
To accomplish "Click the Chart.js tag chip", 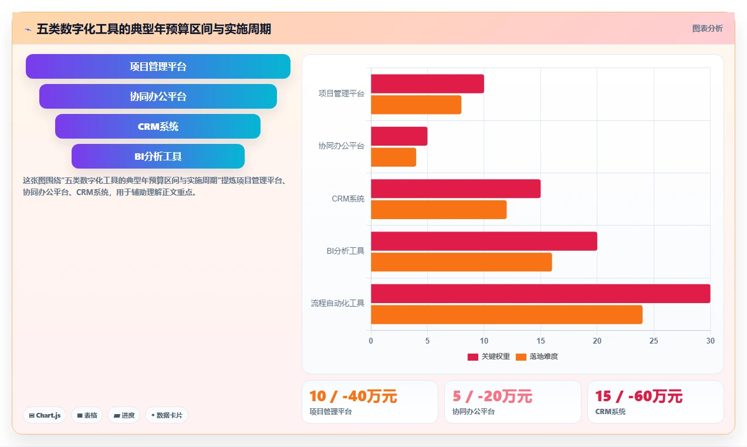I will point(45,415).
